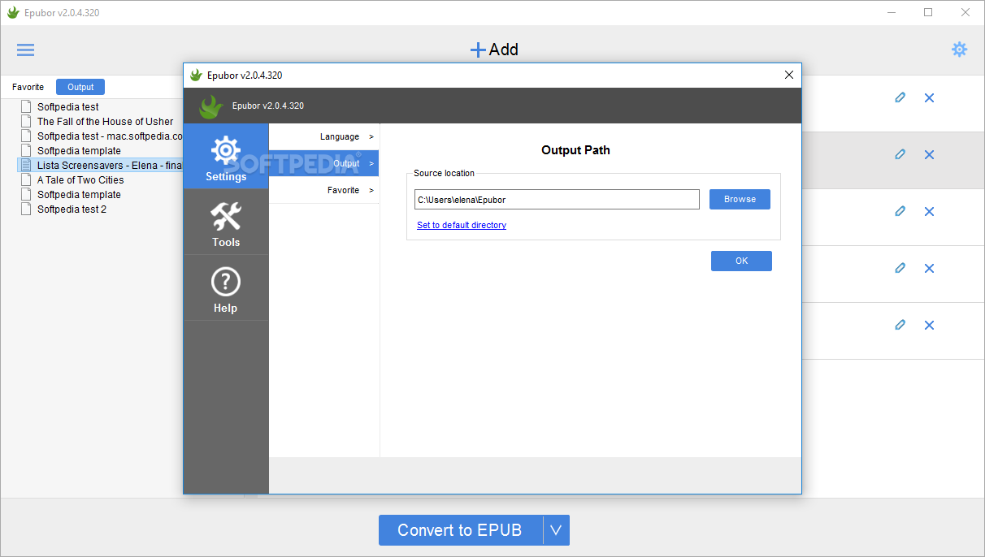This screenshot has height=557, width=985.
Task: Open the Help section in dialog sidebar
Action: pos(226,288)
